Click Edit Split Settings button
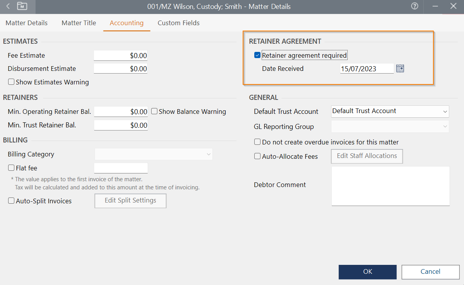 130,201
